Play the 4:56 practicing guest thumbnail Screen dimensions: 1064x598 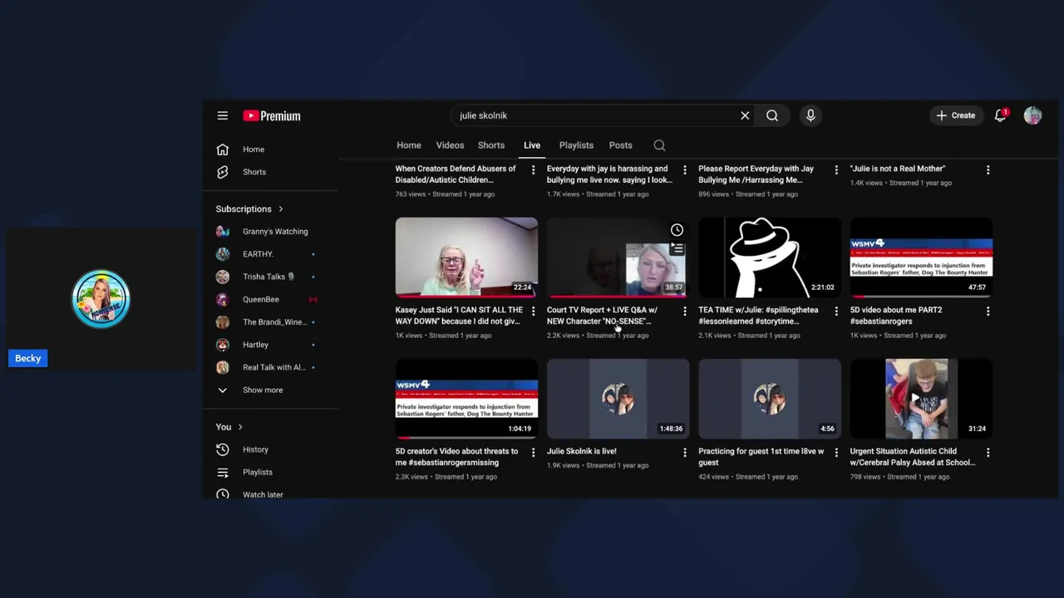(770, 399)
